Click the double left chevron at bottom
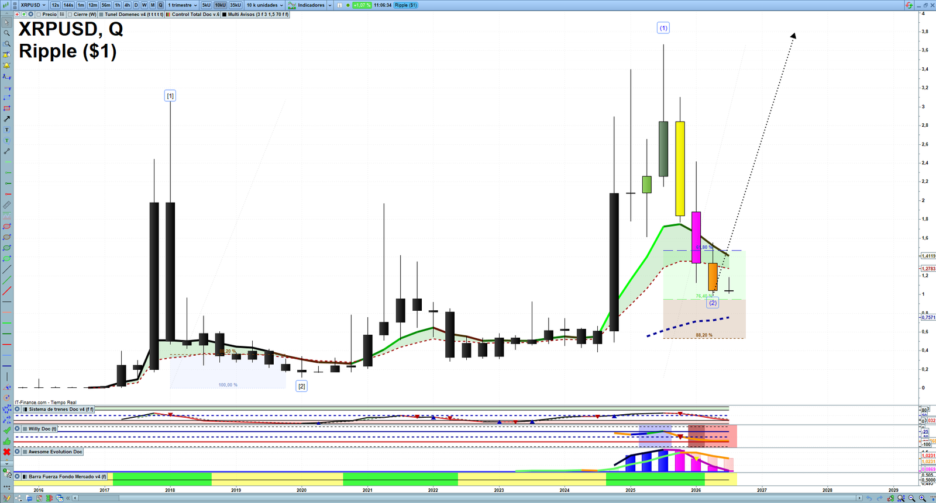 (x=68, y=498)
